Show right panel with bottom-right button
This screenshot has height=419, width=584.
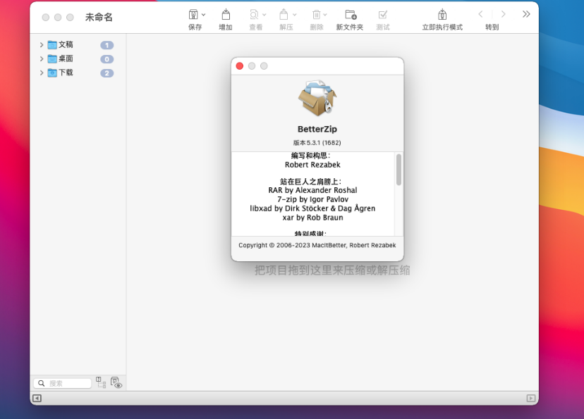tap(531, 398)
